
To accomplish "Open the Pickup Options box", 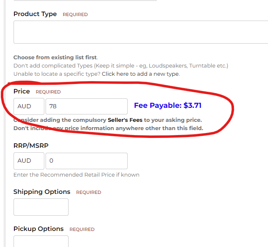I will coord(41,241).
